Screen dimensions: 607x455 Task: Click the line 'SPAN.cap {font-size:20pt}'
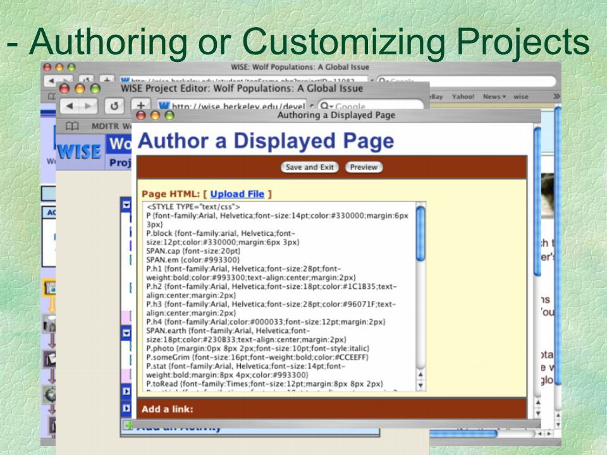click(193, 251)
